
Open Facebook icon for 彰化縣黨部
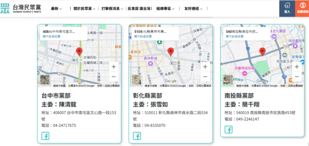[x=137, y=136]
